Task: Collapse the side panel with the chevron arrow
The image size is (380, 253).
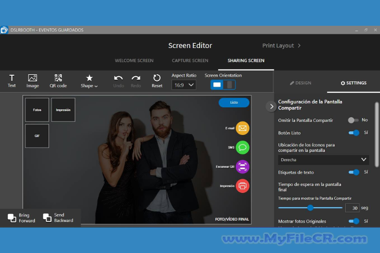Action: click(x=271, y=106)
